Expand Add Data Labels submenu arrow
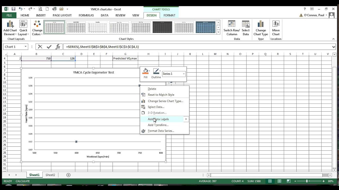 click(x=186, y=119)
